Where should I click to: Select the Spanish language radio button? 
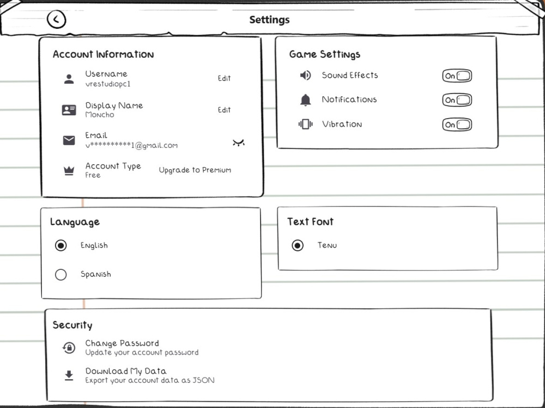(x=61, y=274)
